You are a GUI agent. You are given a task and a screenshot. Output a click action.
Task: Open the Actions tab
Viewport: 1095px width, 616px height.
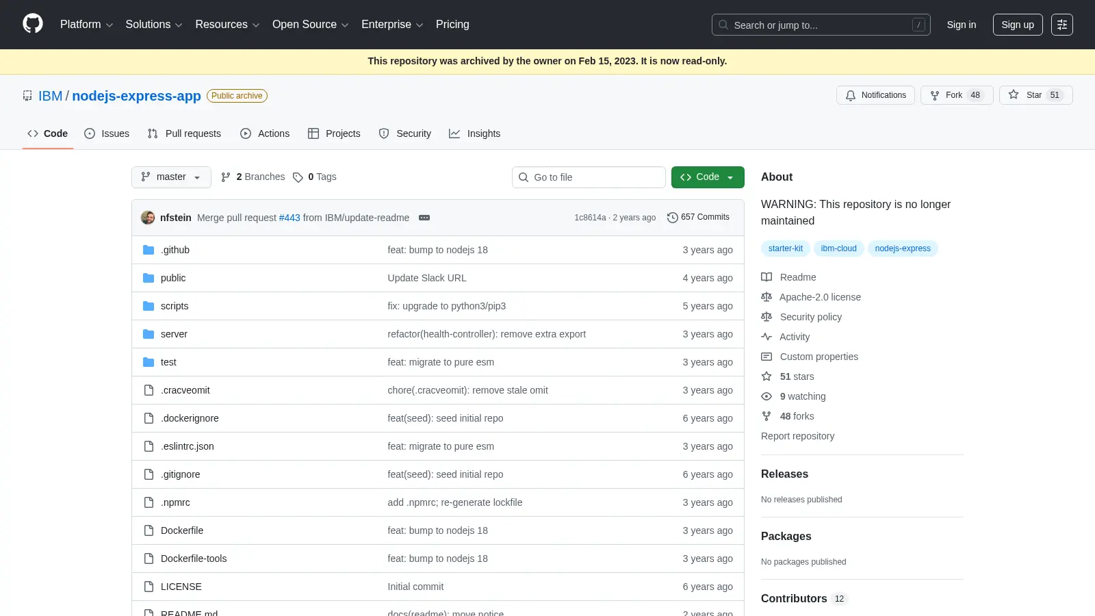coord(265,133)
